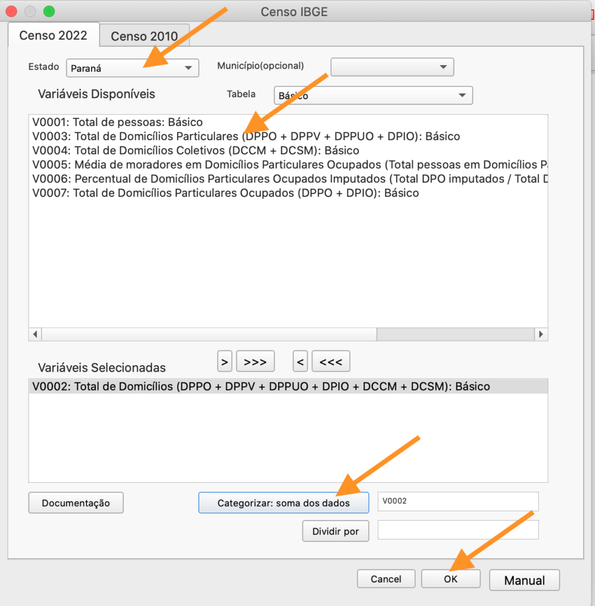Open the Documentação button
Image resolution: width=595 pixels, height=606 pixels.
76,503
